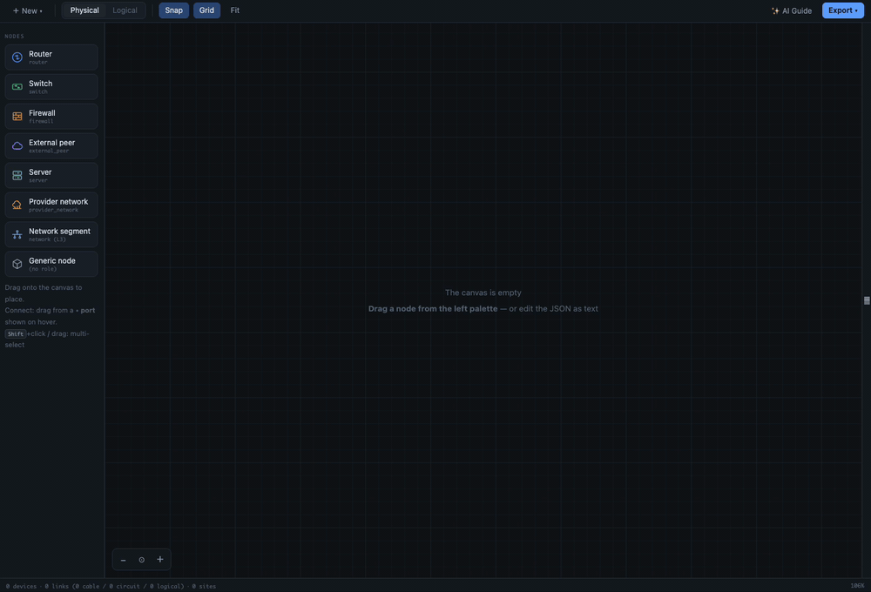871x592 pixels.
Task: Click the Network segment label
Action: (59, 231)
